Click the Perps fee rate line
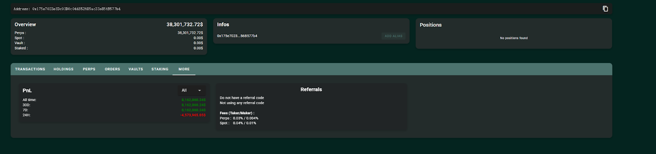The height and width of the screenshot is (154, 656). click(x=239, y=118)
